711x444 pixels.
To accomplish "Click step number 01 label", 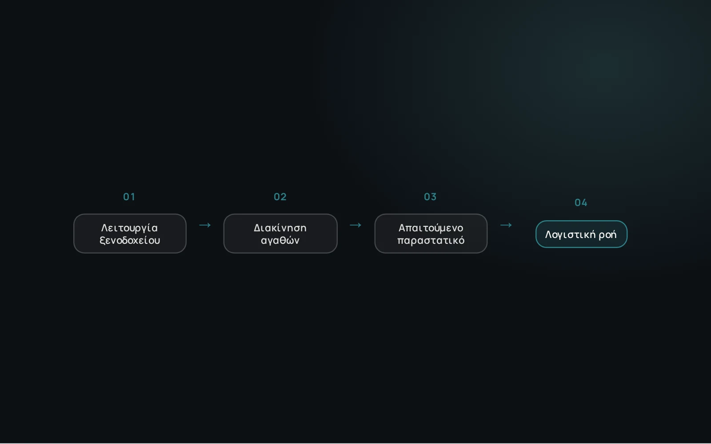I will tap(129, 197).
